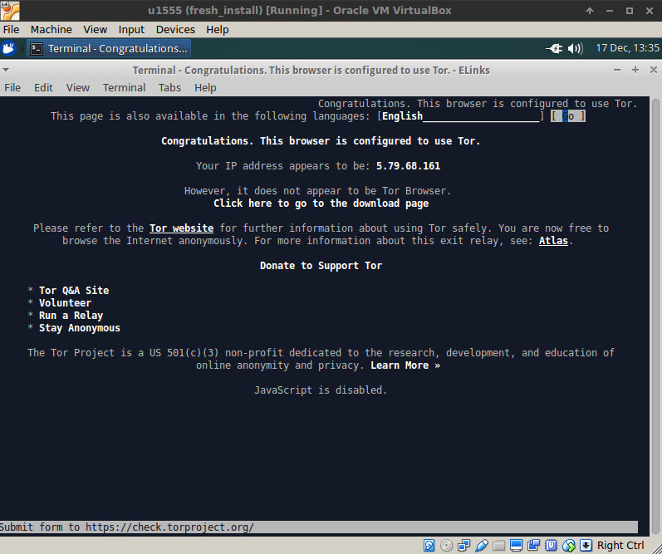
Task: Open VirtualBox File menu
Action: (11, 30)
